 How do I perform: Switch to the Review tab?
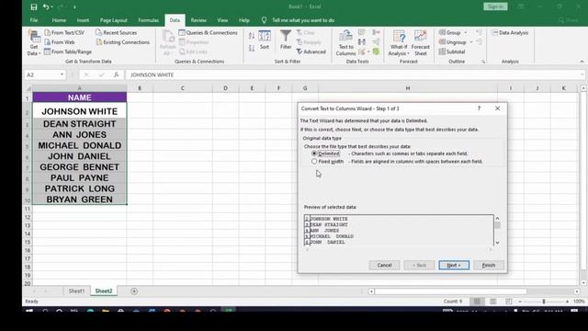[x=198, y=20]
